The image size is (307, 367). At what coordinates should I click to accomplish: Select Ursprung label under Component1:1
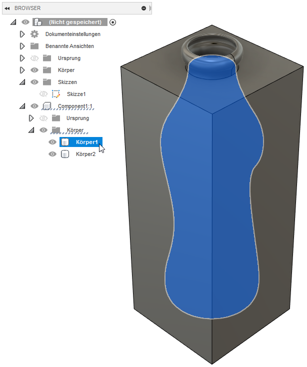[x=77, y=118]
